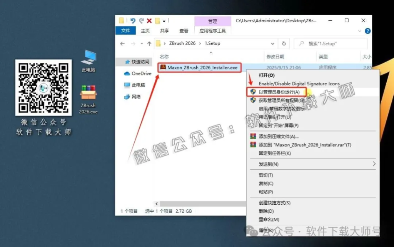Switch to the 应用程序工具 tab

pyautogui.click(x=212, y=31)
